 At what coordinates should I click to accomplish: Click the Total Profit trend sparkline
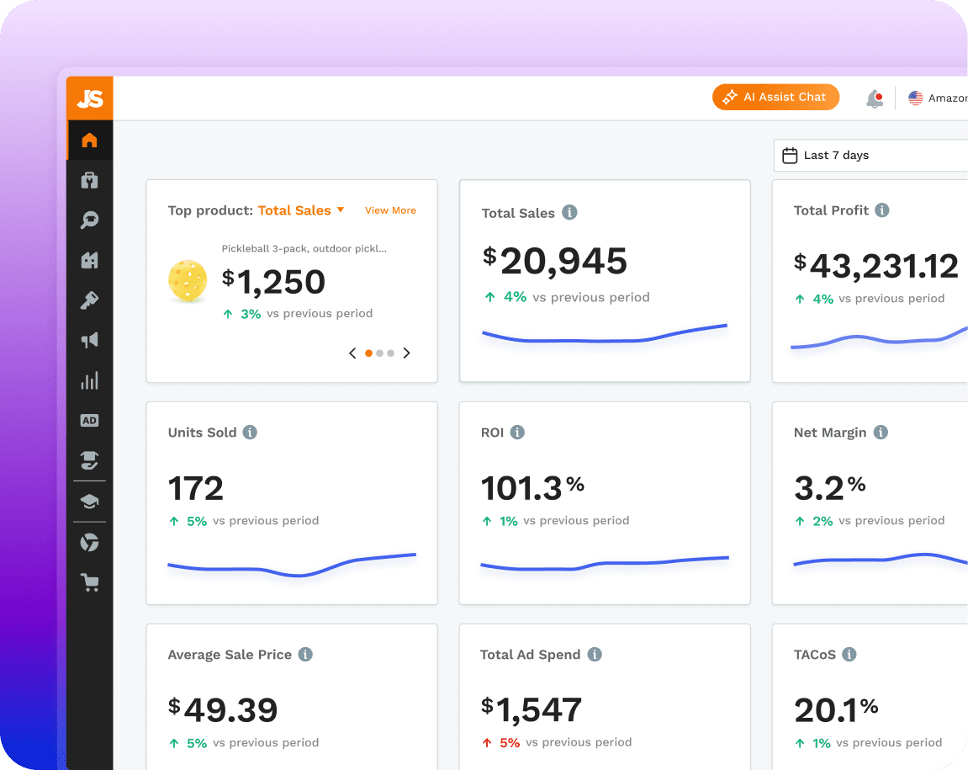coord(879,338)
